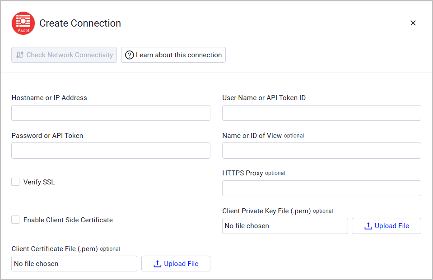
Task: Focus the HTTPS Proxy input field
Action: coord(321,188)
